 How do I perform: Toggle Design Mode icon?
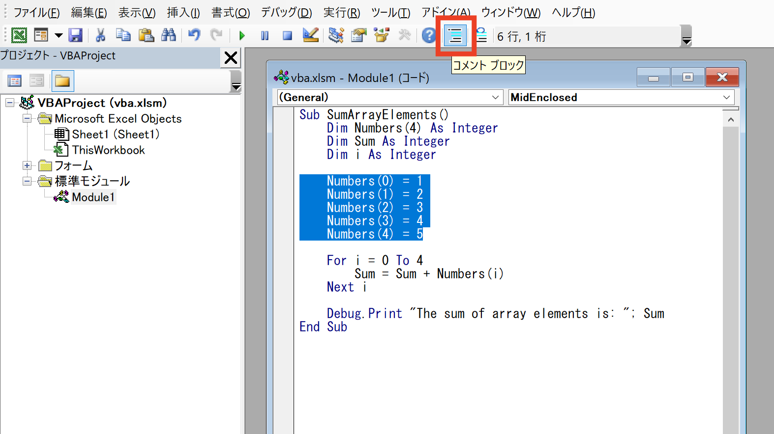point(311,35)
